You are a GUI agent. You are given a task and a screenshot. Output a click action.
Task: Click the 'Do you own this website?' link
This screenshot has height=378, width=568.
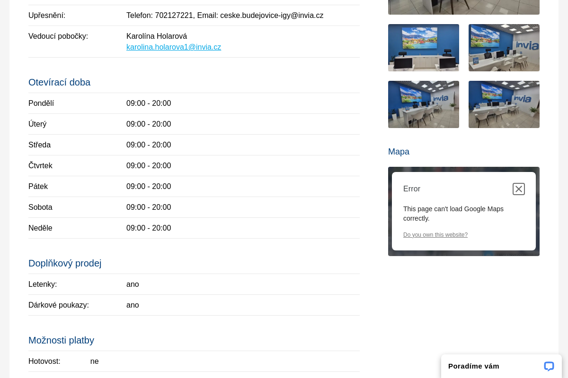tap(435, 235)
